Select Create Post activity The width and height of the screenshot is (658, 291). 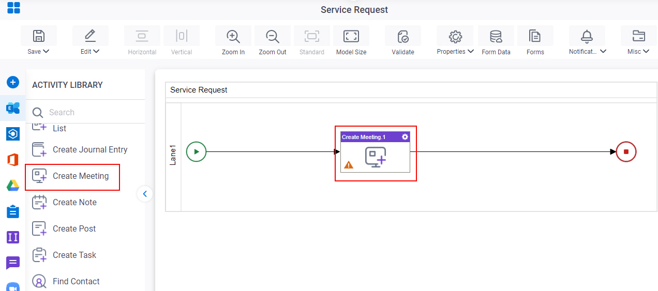coord(64,228)
